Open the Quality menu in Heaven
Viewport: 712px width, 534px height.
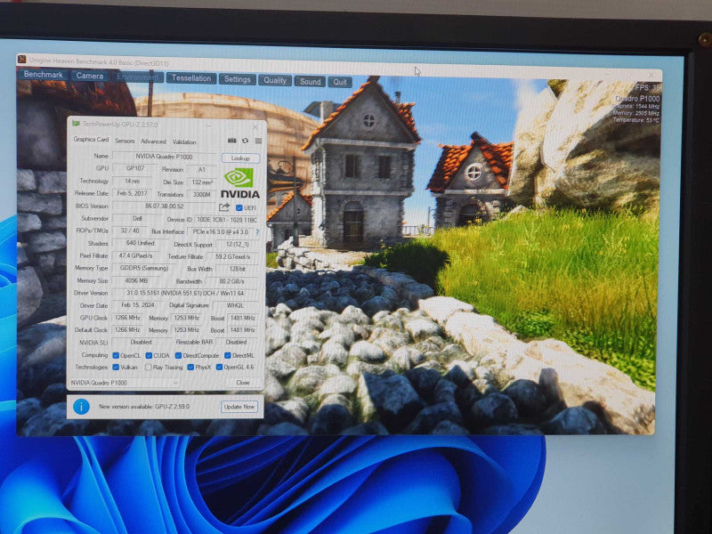(x=275, y=80)
